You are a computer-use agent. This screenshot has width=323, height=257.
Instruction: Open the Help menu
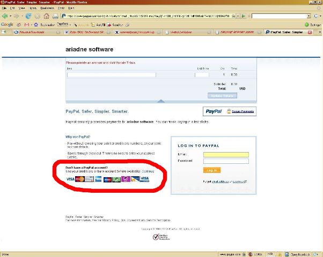pyautogui.click(x=71, y=8)
